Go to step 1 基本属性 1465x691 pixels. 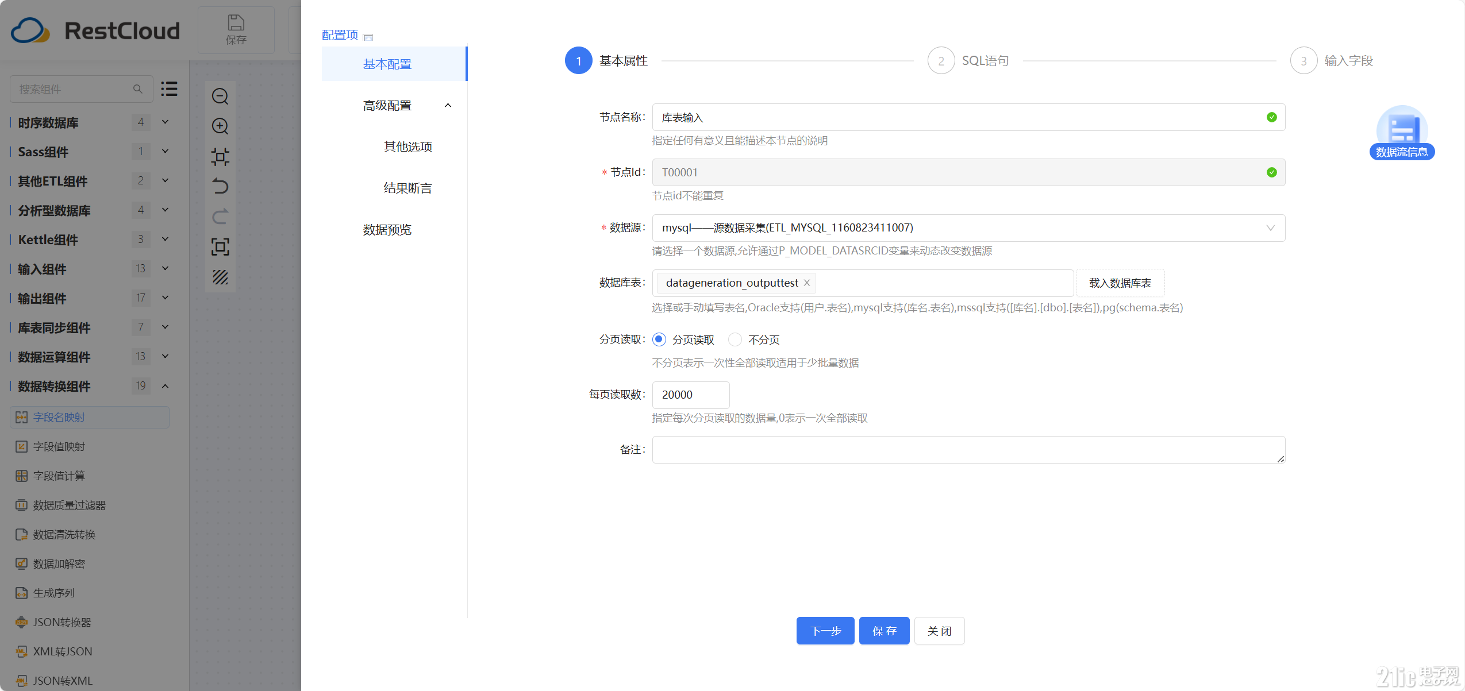pyautogui.click(x=606, y=60)
